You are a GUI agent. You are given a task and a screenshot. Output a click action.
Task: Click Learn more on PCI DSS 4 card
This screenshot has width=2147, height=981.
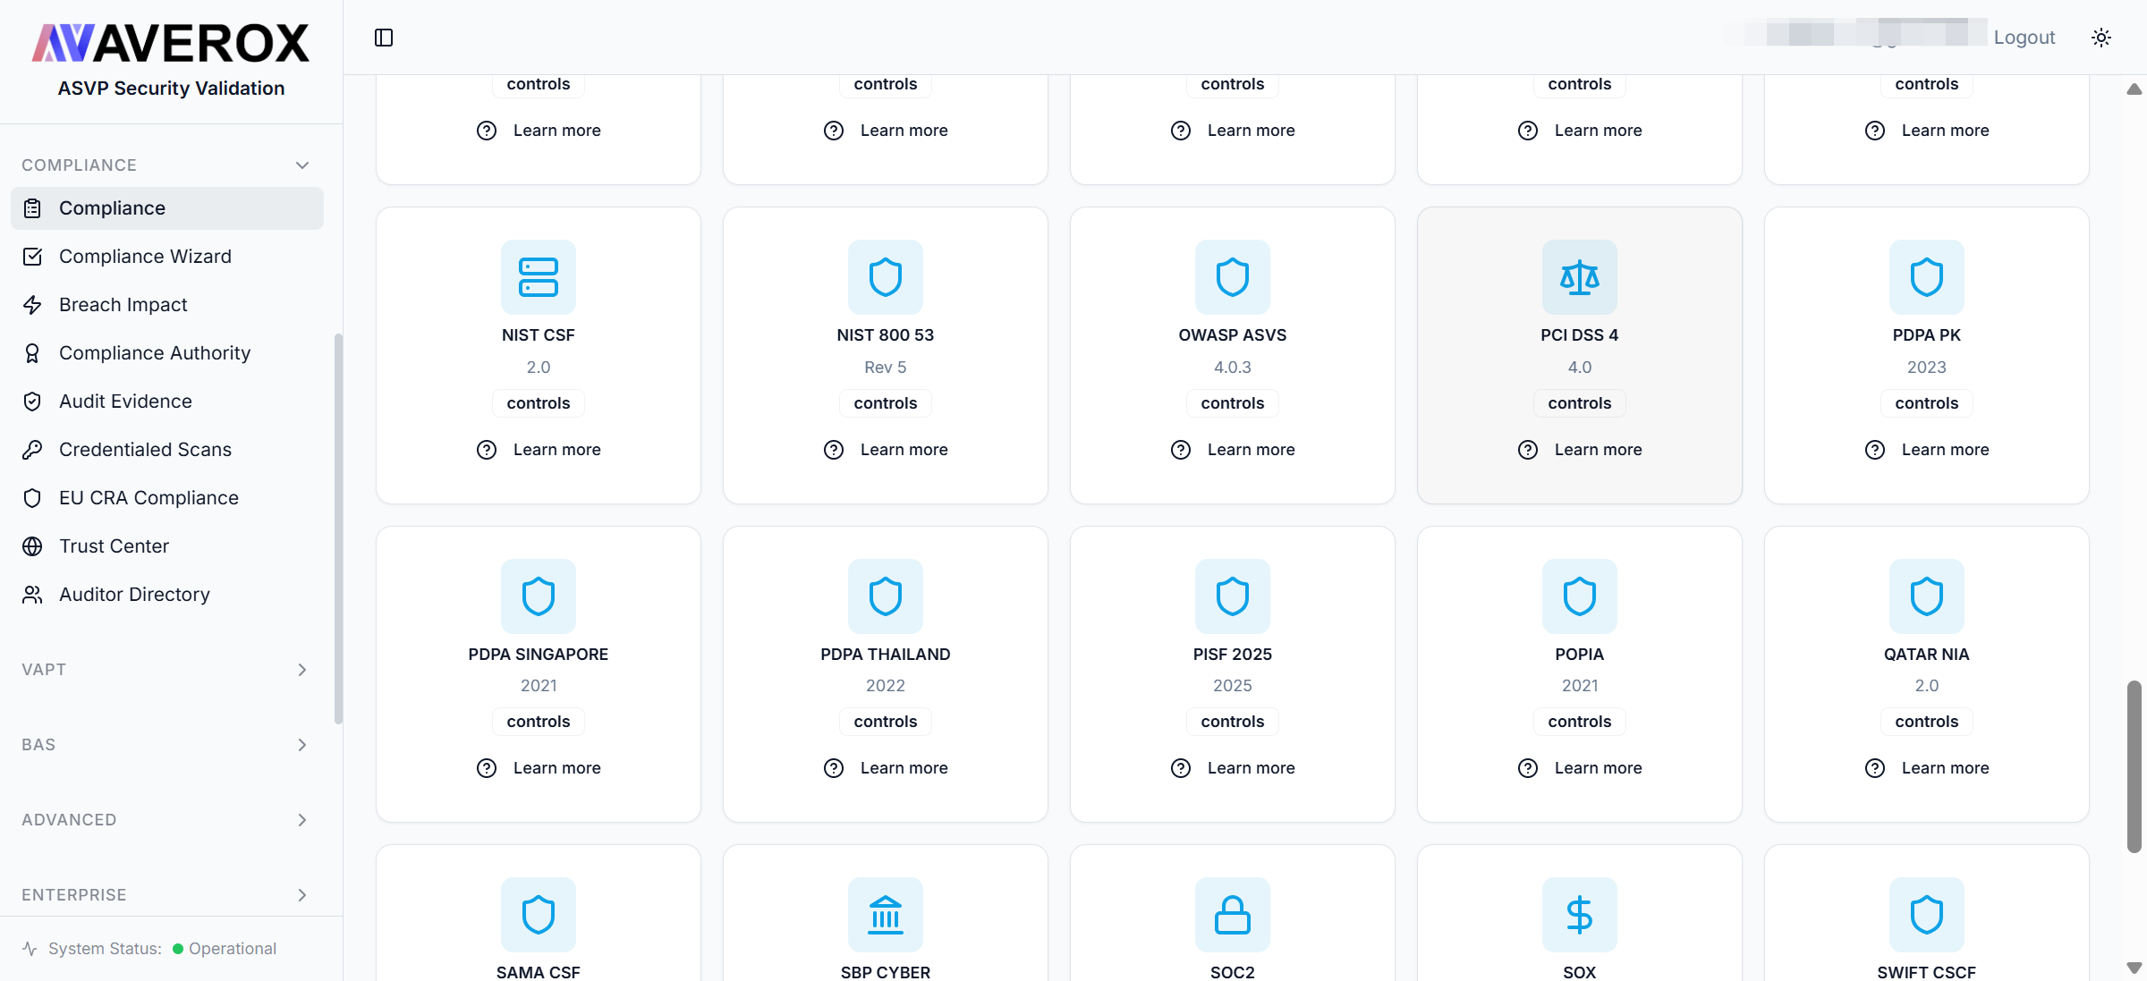[x=1580, y=450]
